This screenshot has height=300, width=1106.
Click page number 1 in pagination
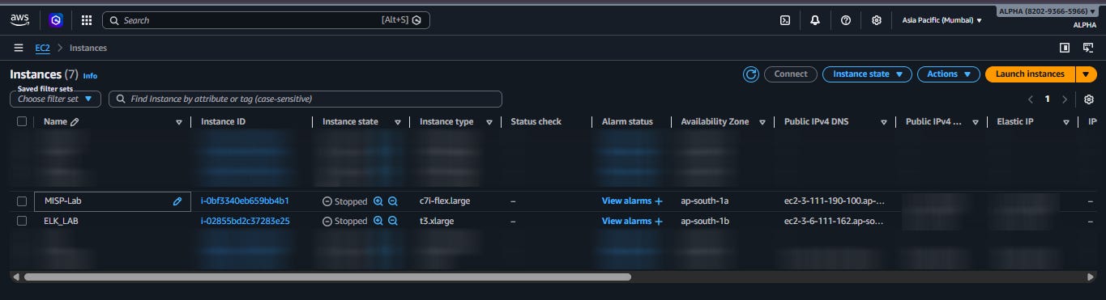[x=1047, y=99]
